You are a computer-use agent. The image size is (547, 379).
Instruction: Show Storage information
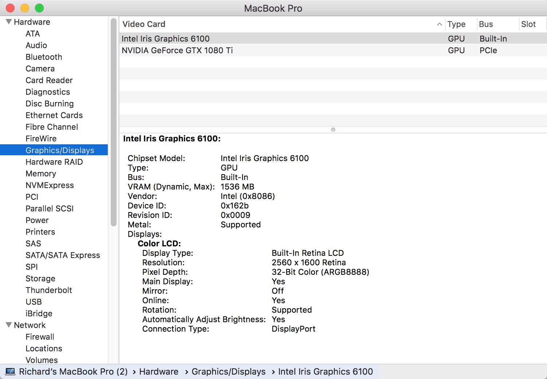pyautogui.click(x=40, y=278)
